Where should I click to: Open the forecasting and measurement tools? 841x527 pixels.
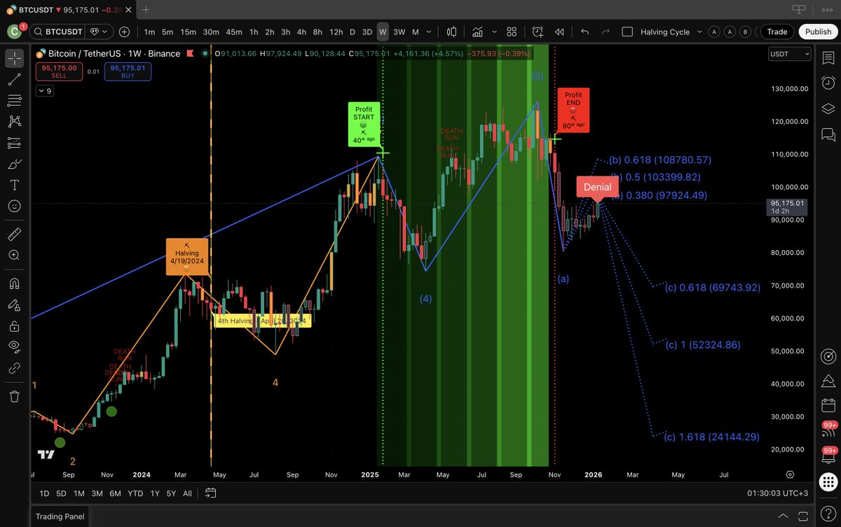point(15,143)
